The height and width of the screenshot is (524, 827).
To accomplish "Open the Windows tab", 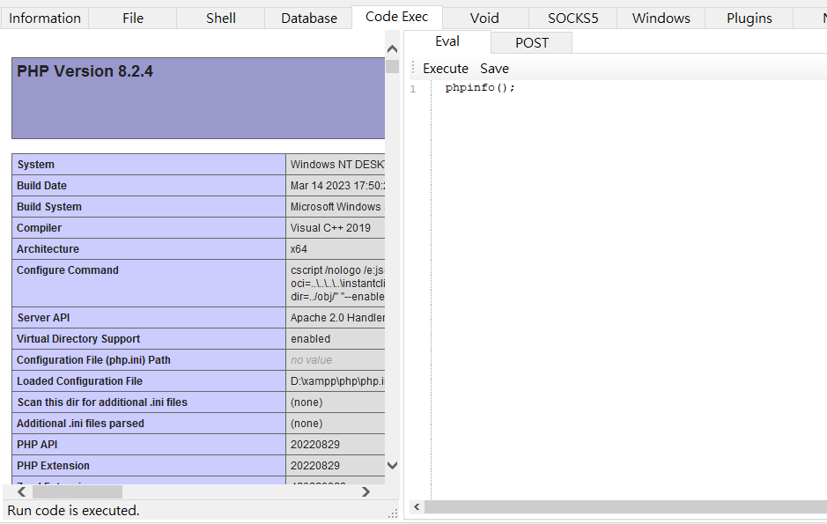I will [661, 18].
